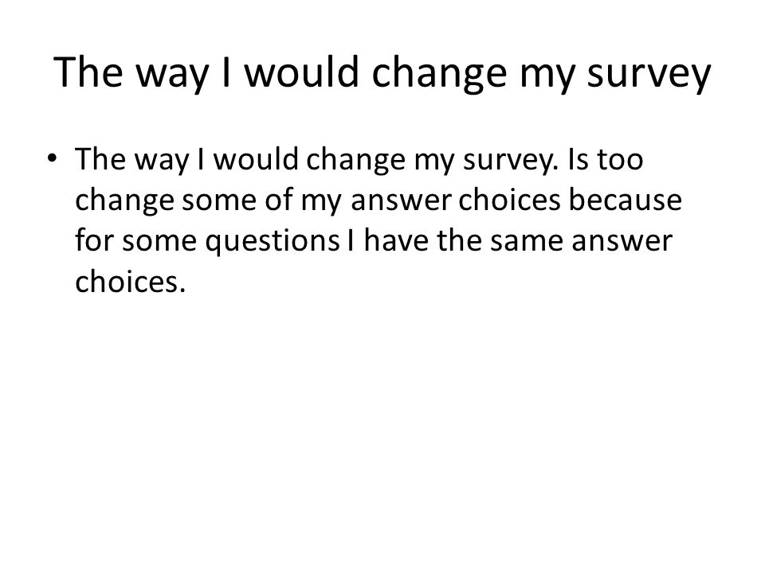The height and width of the screenshot is (573, 765).
Task: Click the word 'answer' ending the third body line
Action: (622, 242)
